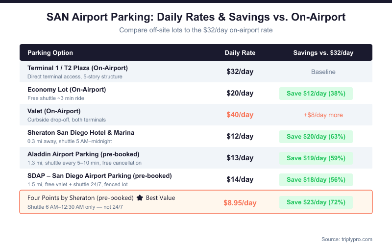The image size is (392, 245).
Task: Click the Best Value star icon
Action: [140, 198]
